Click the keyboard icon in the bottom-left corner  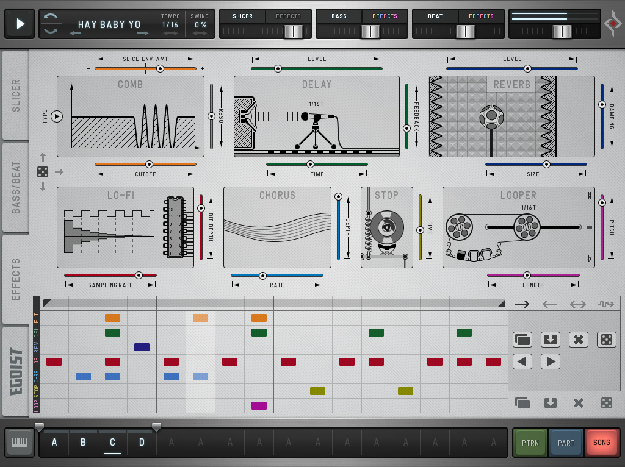(x=19, y=442)
